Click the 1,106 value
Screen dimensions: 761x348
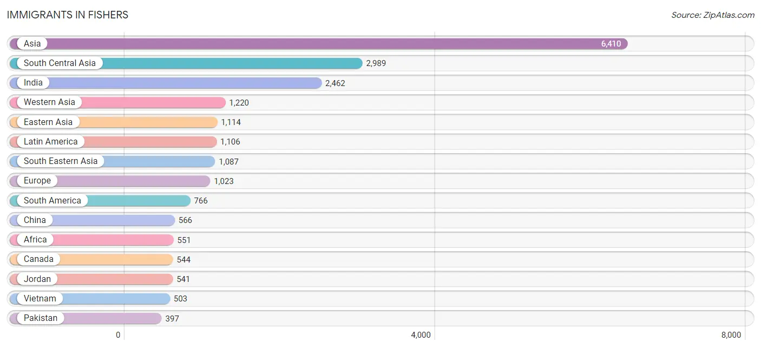pyautogui.click(x=230, y=142)
